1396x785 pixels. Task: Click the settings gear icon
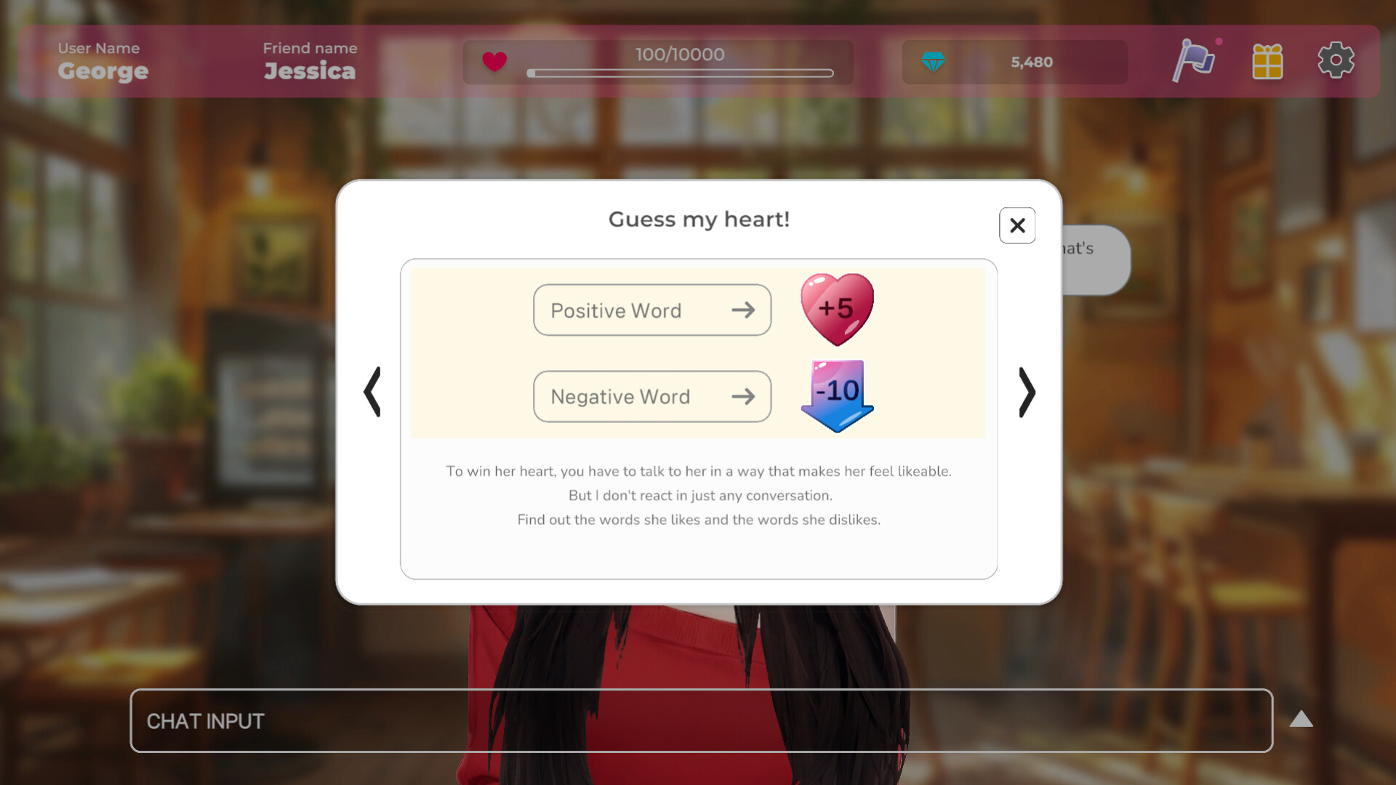1336,60
